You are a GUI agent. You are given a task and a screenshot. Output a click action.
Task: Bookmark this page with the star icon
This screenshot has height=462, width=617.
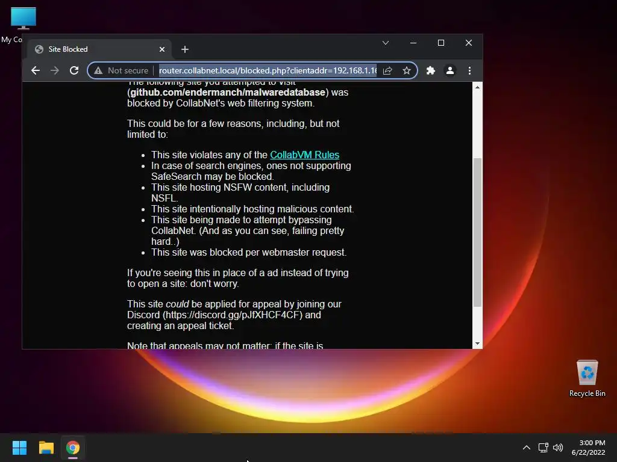407,71
